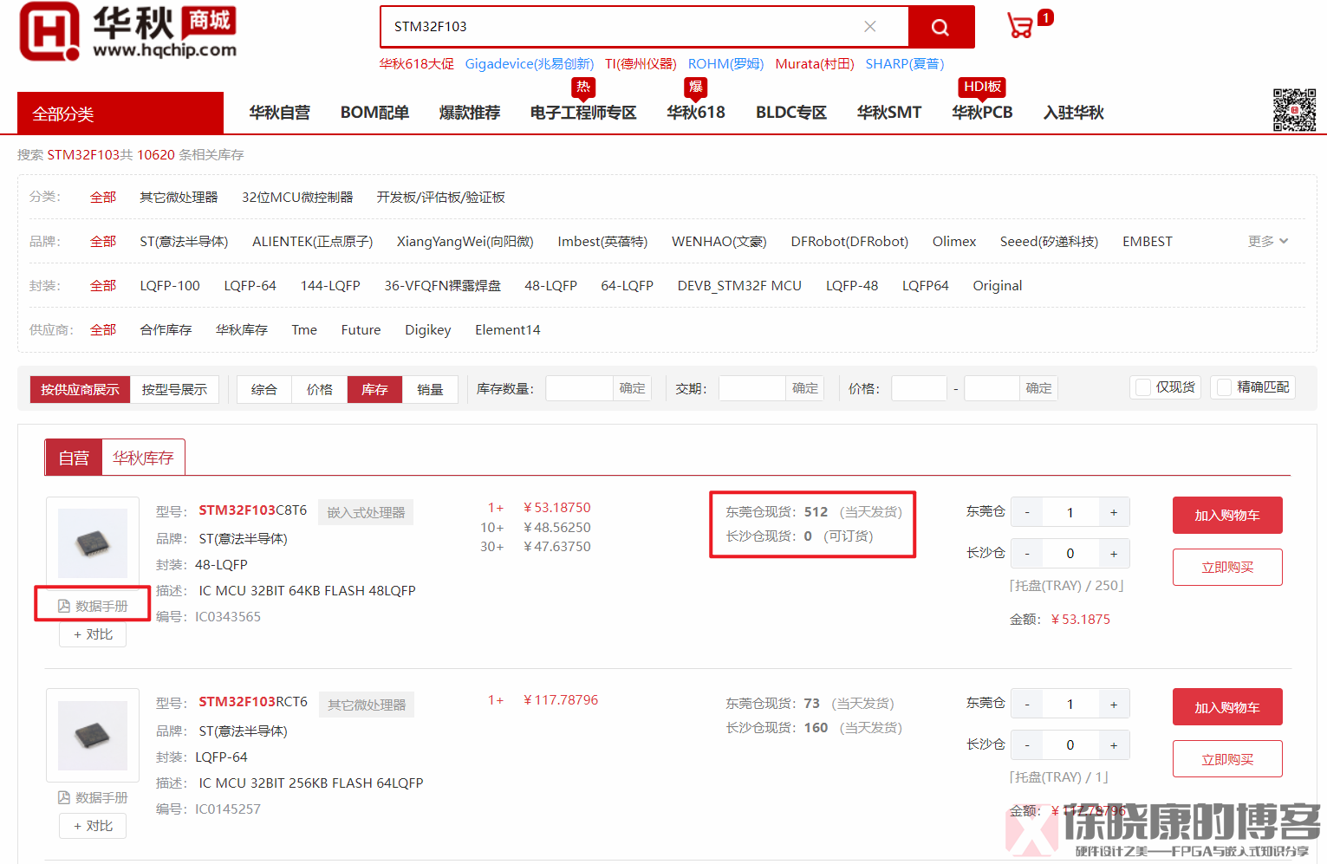
Task: Filter package by 48-LQFP
Action: pos(550,286)
